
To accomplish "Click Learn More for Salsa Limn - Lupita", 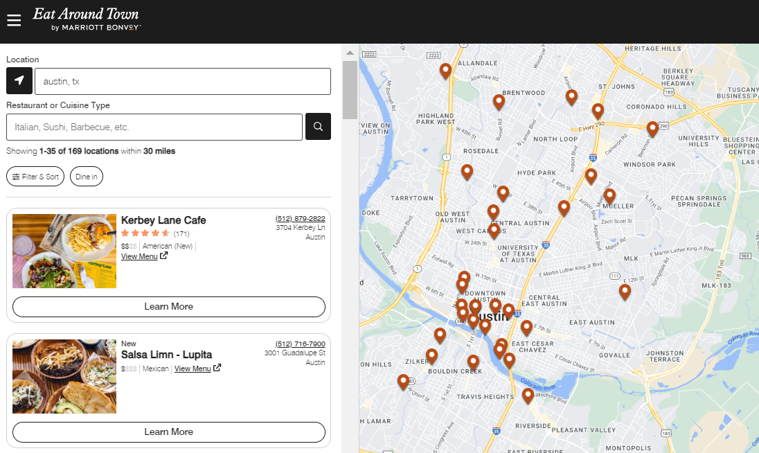I will tap(168, 432).
